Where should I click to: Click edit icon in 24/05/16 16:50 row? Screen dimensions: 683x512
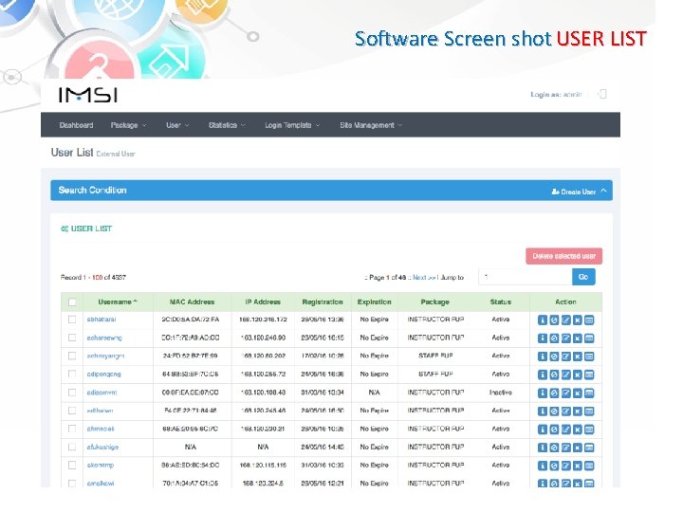pos(565,411)
